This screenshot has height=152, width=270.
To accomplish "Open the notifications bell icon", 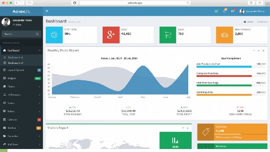I will (x=224, y=11).
